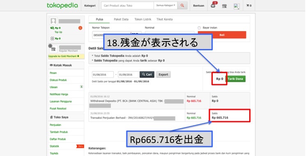Click the magnifier search button
The image size is (308, 156).
182,5
